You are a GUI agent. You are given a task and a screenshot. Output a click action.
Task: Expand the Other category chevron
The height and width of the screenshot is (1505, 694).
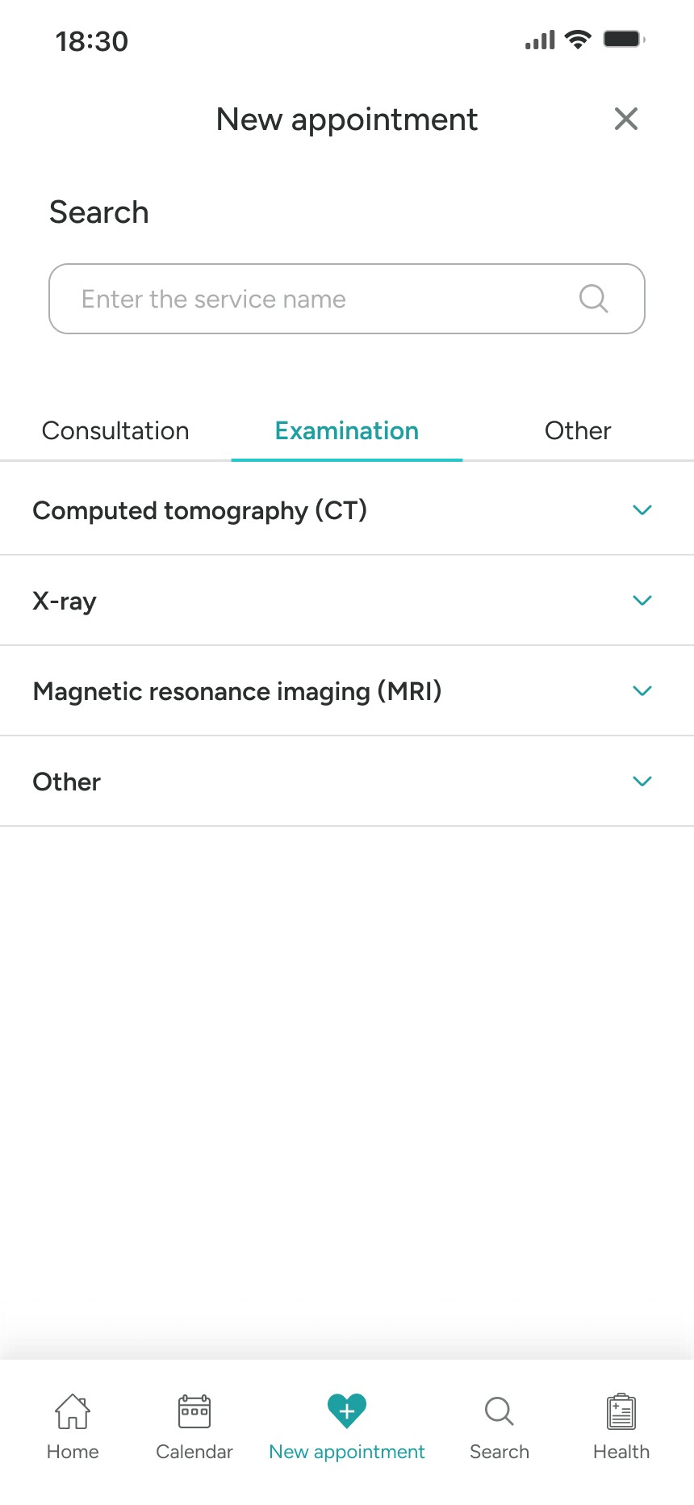pyautogui.click(x=642, y=782)
